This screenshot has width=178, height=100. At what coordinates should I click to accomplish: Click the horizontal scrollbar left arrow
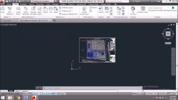pos(118,91)
